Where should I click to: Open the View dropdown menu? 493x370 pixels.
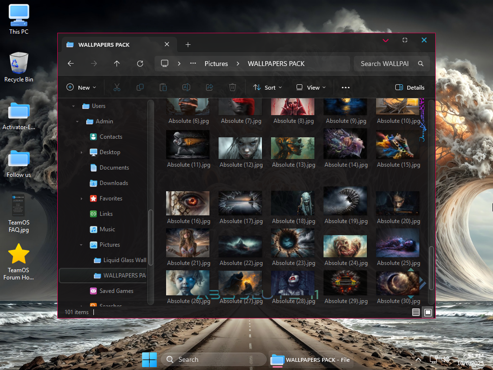(x=311, y=88)
